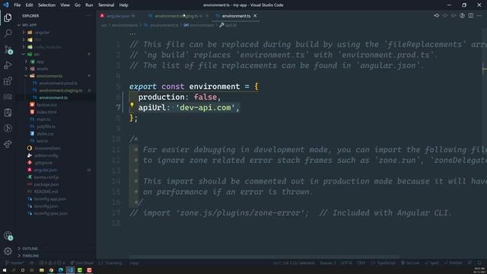Screen dimensions: 487x274
Task: Open the Live Share activity bar icon
Action: click(8, 144)
